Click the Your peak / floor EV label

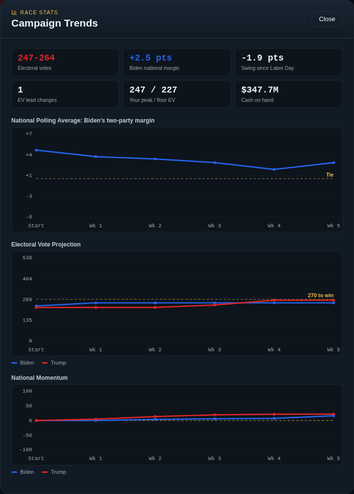click(x=152, y=100)
